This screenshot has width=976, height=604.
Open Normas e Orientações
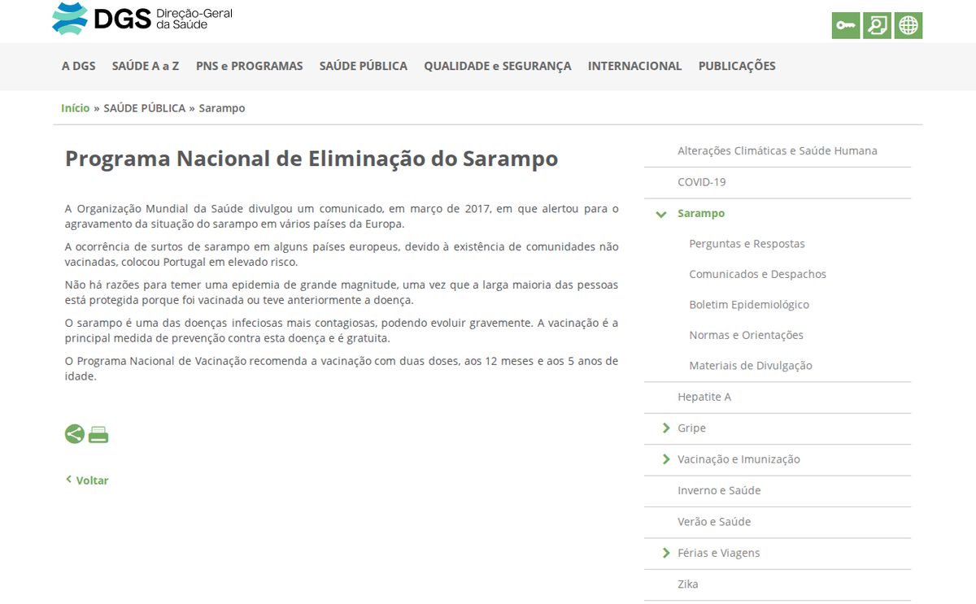pos(746,335)
